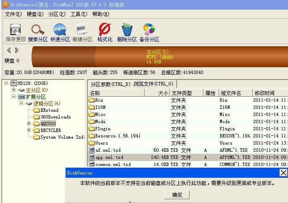Sort file list by 修改时间 column
The height and width of the screenshot is (203, 288).
270,93
